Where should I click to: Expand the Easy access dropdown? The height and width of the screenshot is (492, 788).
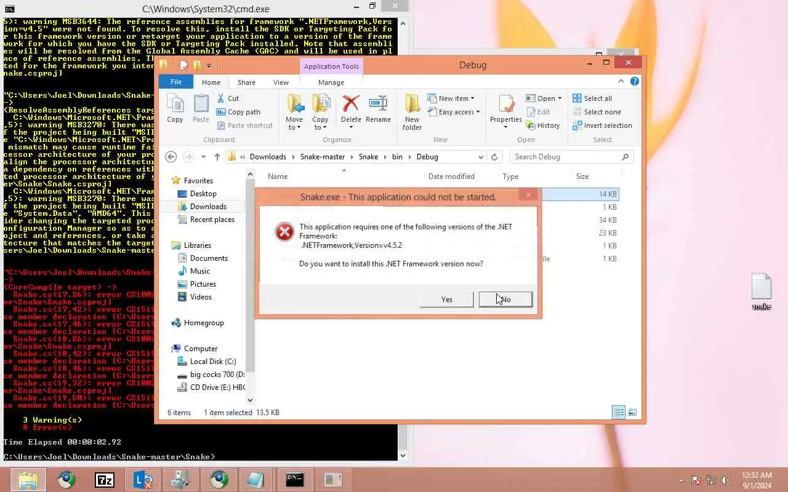pos(477,112)
